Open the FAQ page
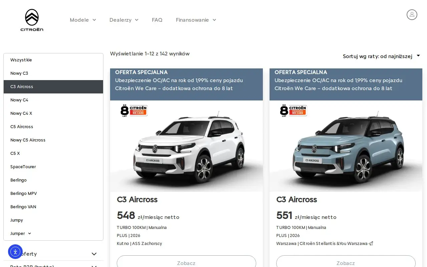 tap(157, 20)
